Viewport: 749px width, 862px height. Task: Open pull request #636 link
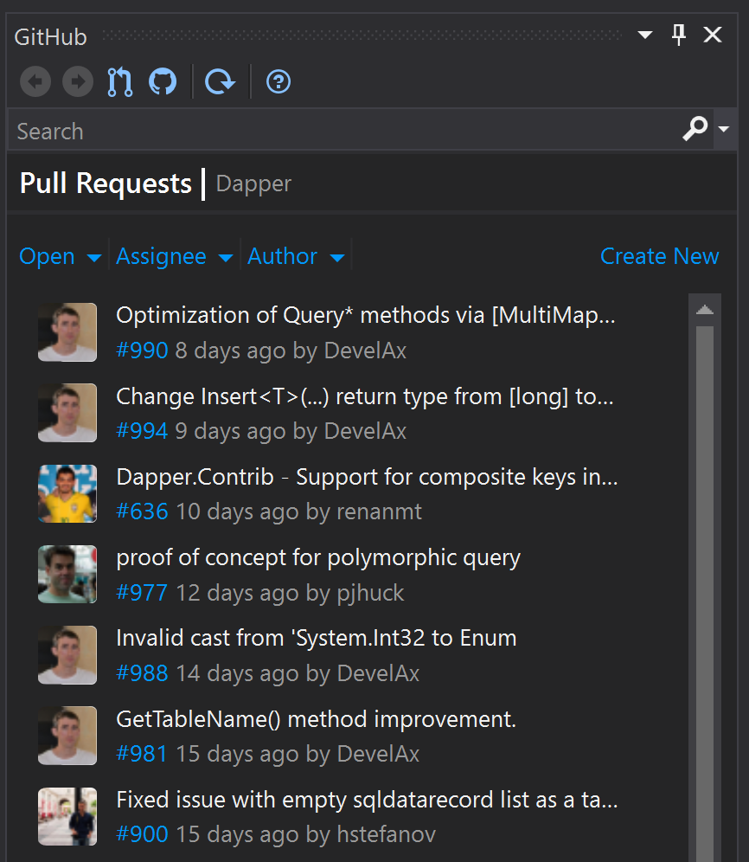(x=142, y=511)
